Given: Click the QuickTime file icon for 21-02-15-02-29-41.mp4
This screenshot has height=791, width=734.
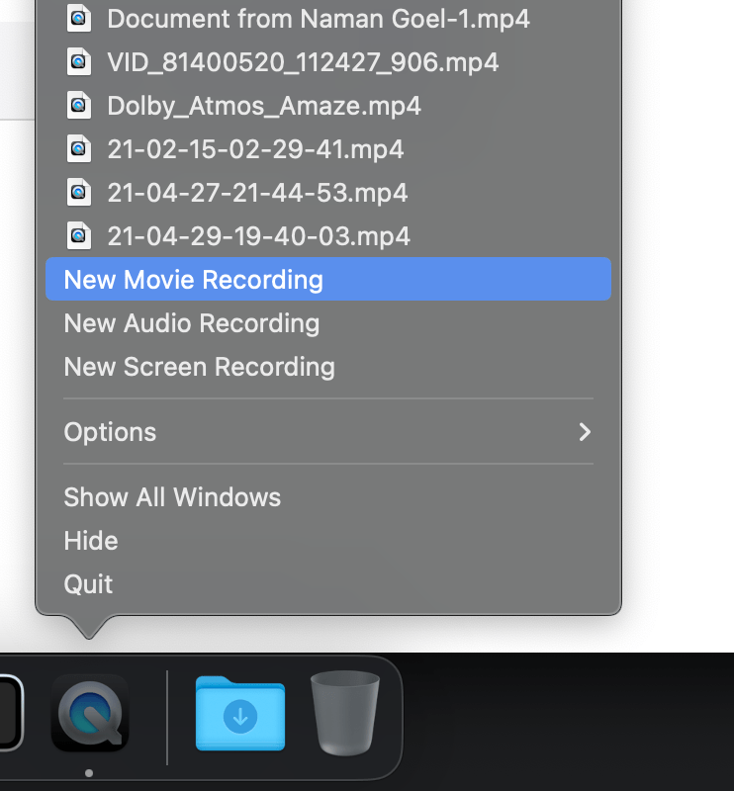Looking at the screenshot, I should (x=78, y=148).
